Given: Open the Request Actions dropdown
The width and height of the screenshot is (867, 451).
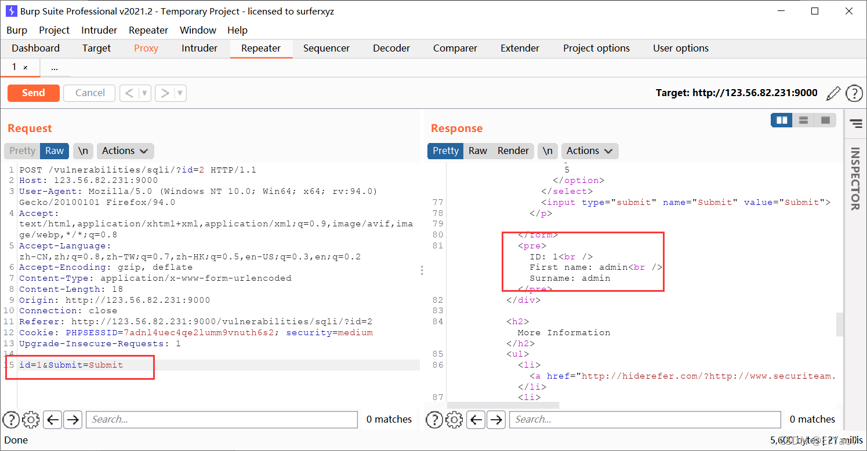Looking at the screenshot, I should [125, 151].
